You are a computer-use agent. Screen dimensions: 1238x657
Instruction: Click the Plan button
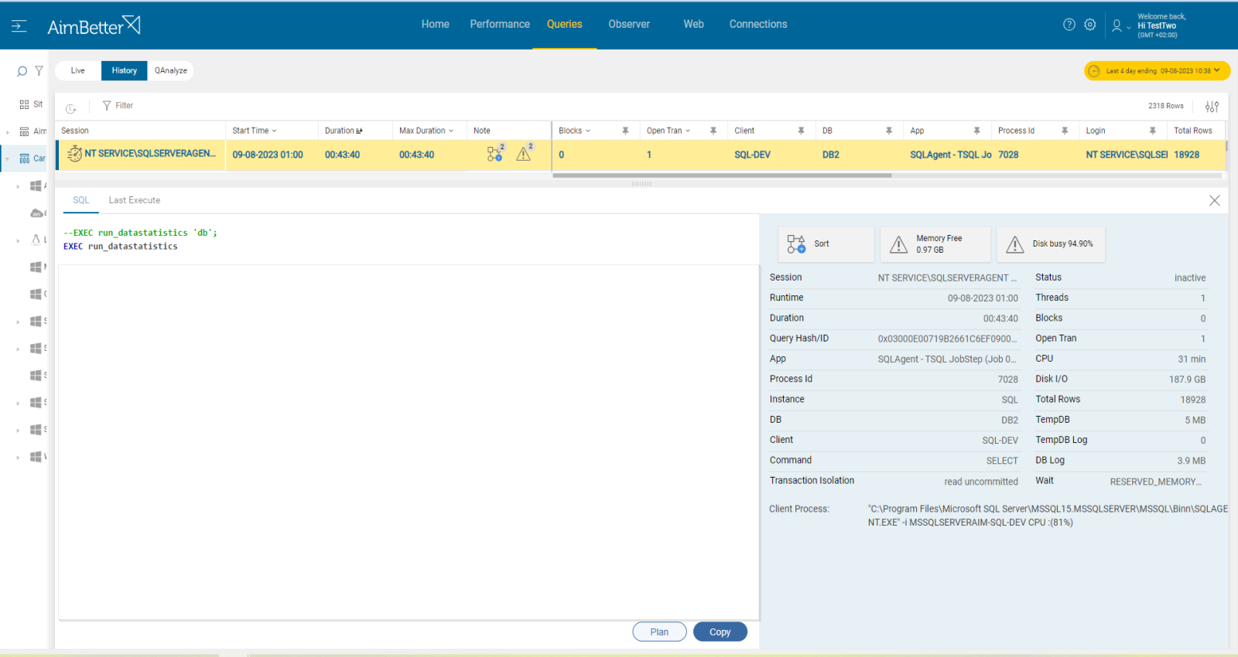[x=659, y=632]
